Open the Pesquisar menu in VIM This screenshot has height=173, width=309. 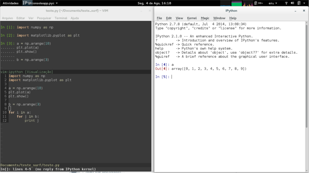(44, 18)
